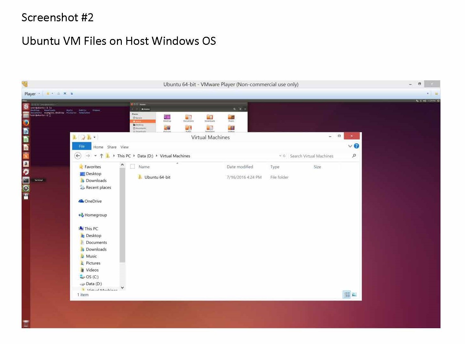The height and width of the screenshot is (344, 465).
Task: Select Recent places in navigation pane
Action: pos(95,188)
